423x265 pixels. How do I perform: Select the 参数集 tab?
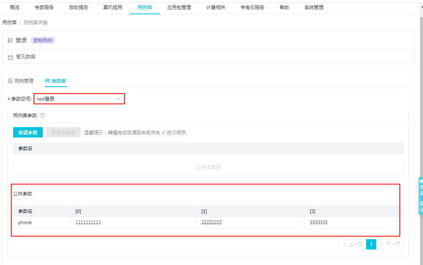[59, 81]
